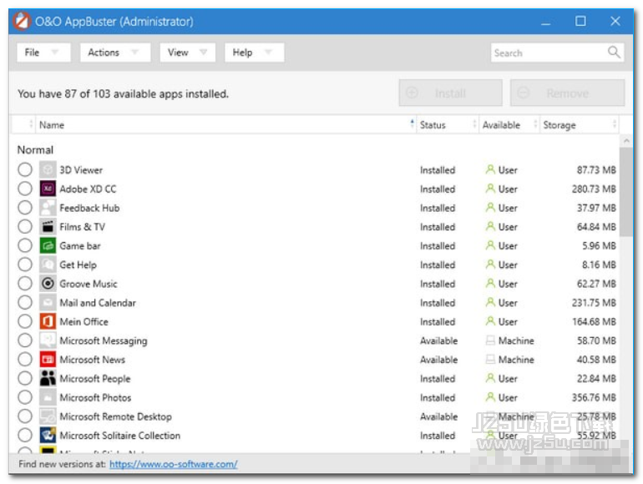
Task: Click the Mein Office orange icon
Action: 48,321
